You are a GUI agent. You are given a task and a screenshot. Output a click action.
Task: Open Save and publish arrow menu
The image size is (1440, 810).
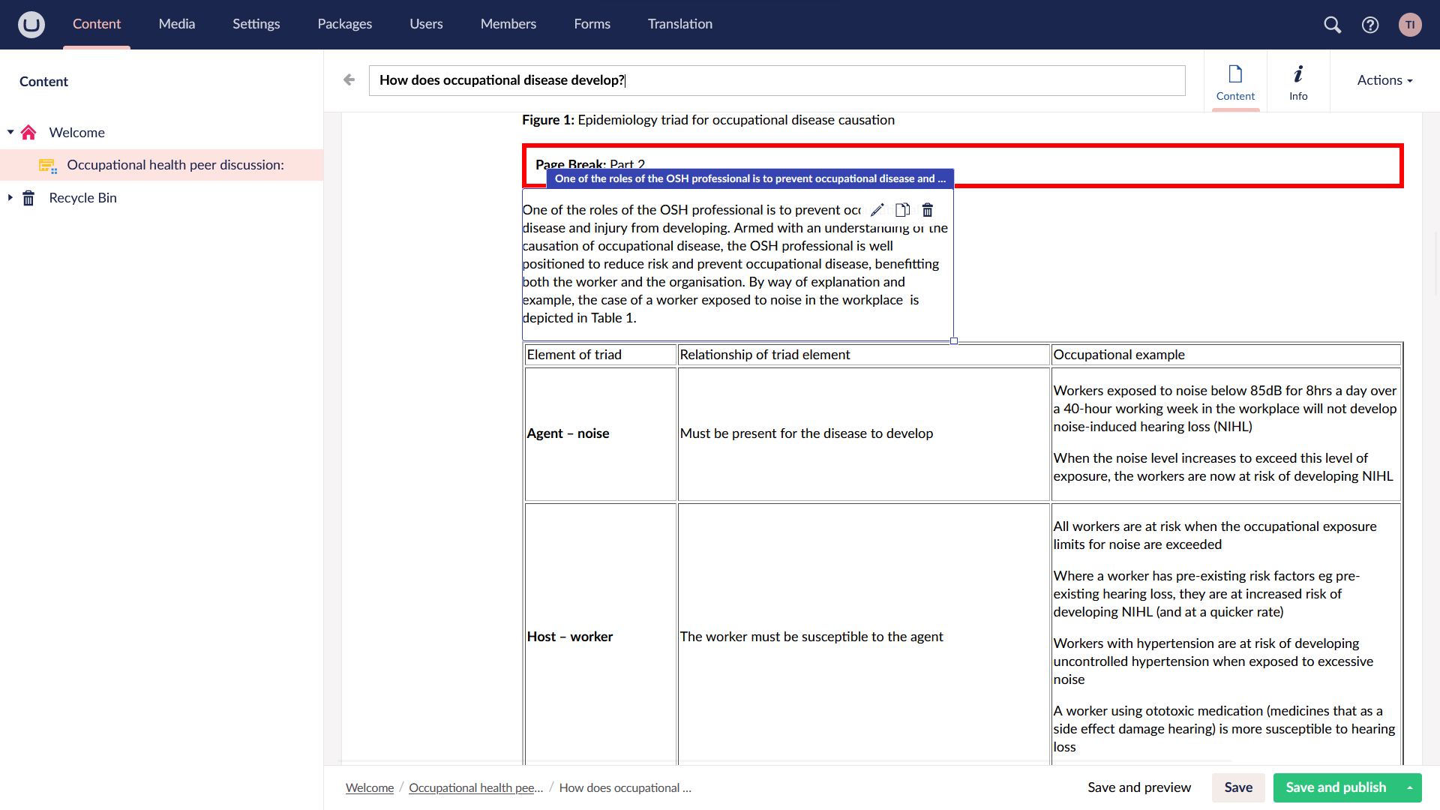pos(1410,787)
